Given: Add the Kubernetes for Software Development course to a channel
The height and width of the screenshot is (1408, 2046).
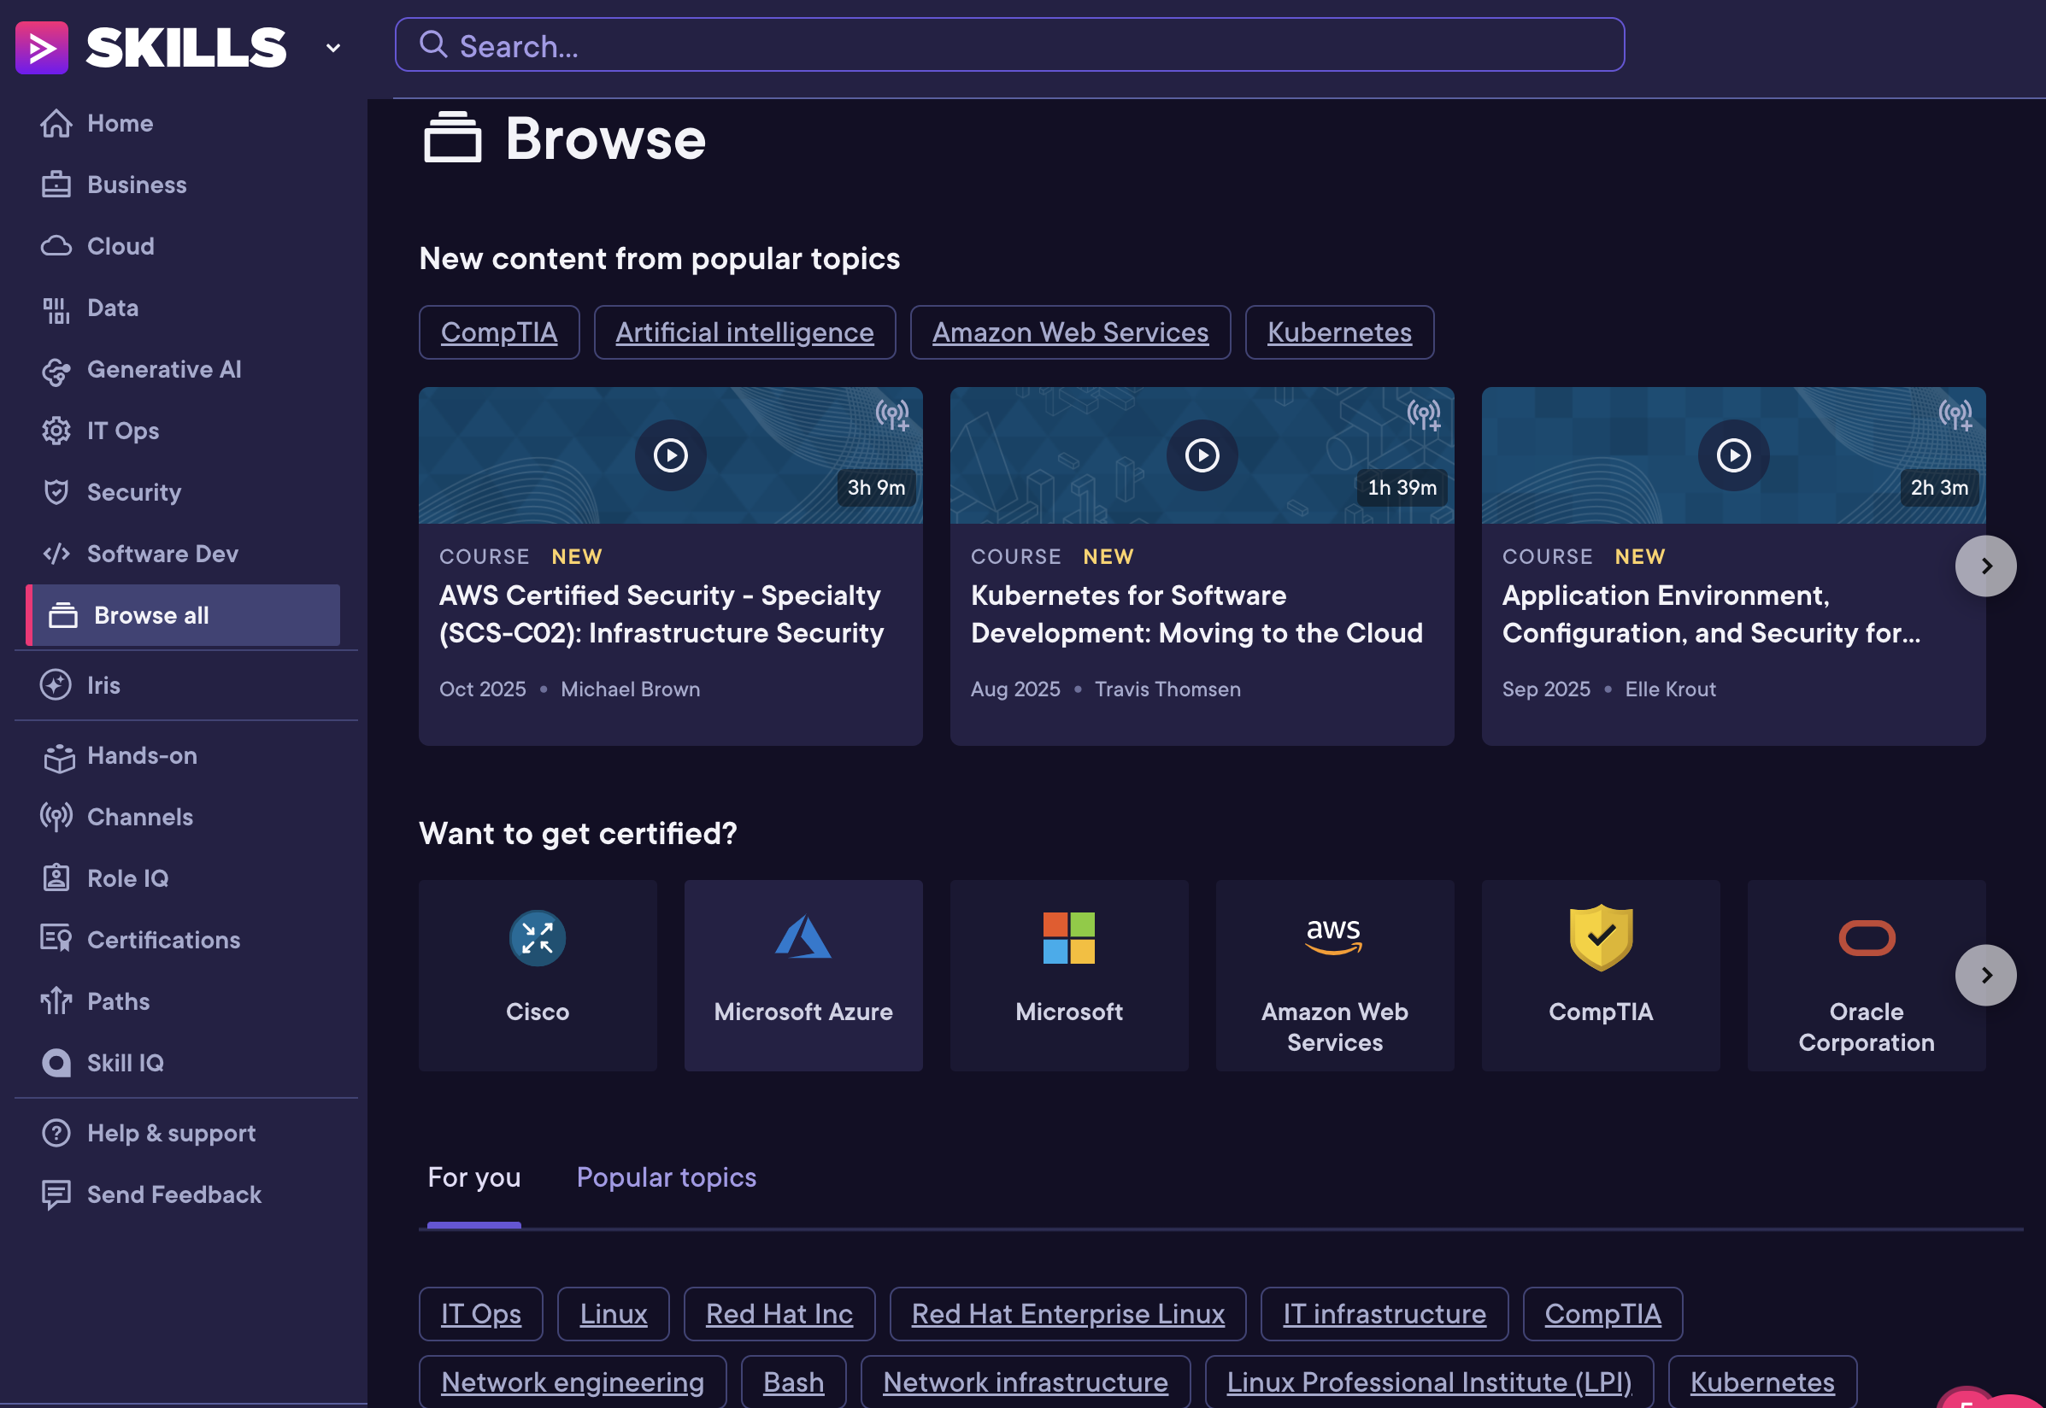Looking at the screenshot, I should click(x=1423, y=414).
